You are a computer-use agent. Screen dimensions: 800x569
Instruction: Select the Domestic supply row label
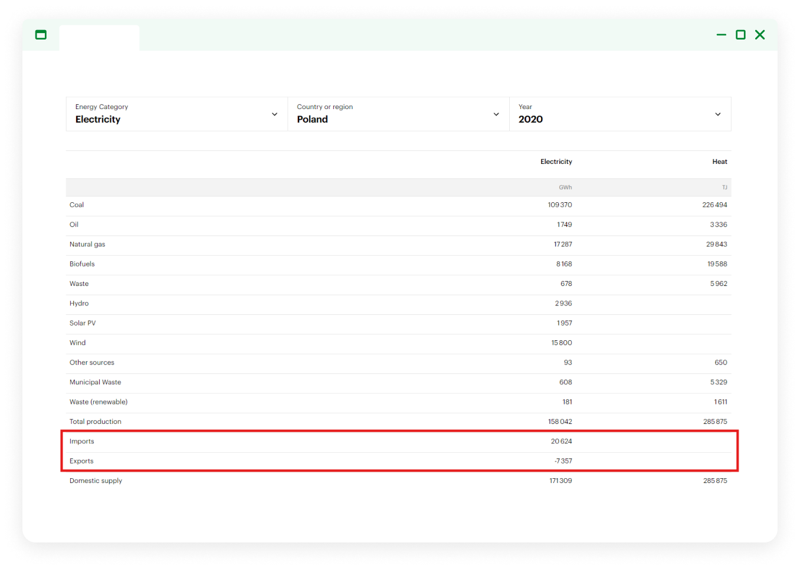click(96, 481)
